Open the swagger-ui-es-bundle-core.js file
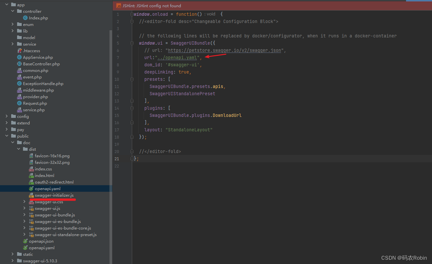Viewport: 432px width, 264px height. point(63,228)
